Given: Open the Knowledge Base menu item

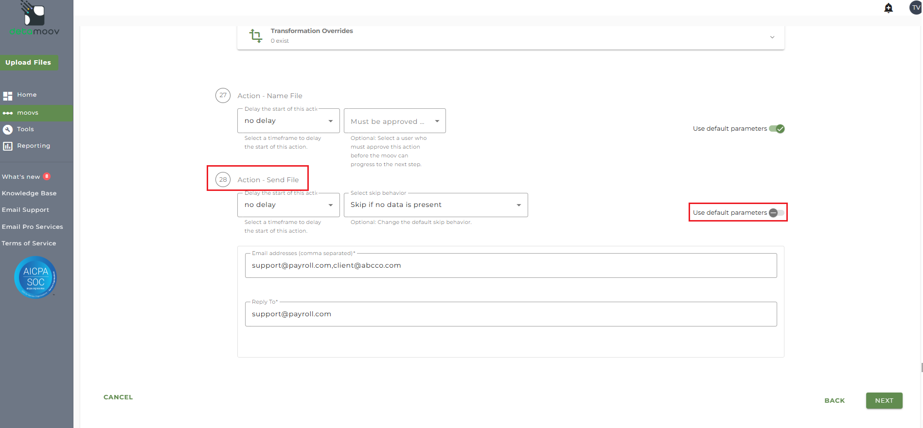Looking at the screenshot, I should pyautogui.click(x=29, y=193).
